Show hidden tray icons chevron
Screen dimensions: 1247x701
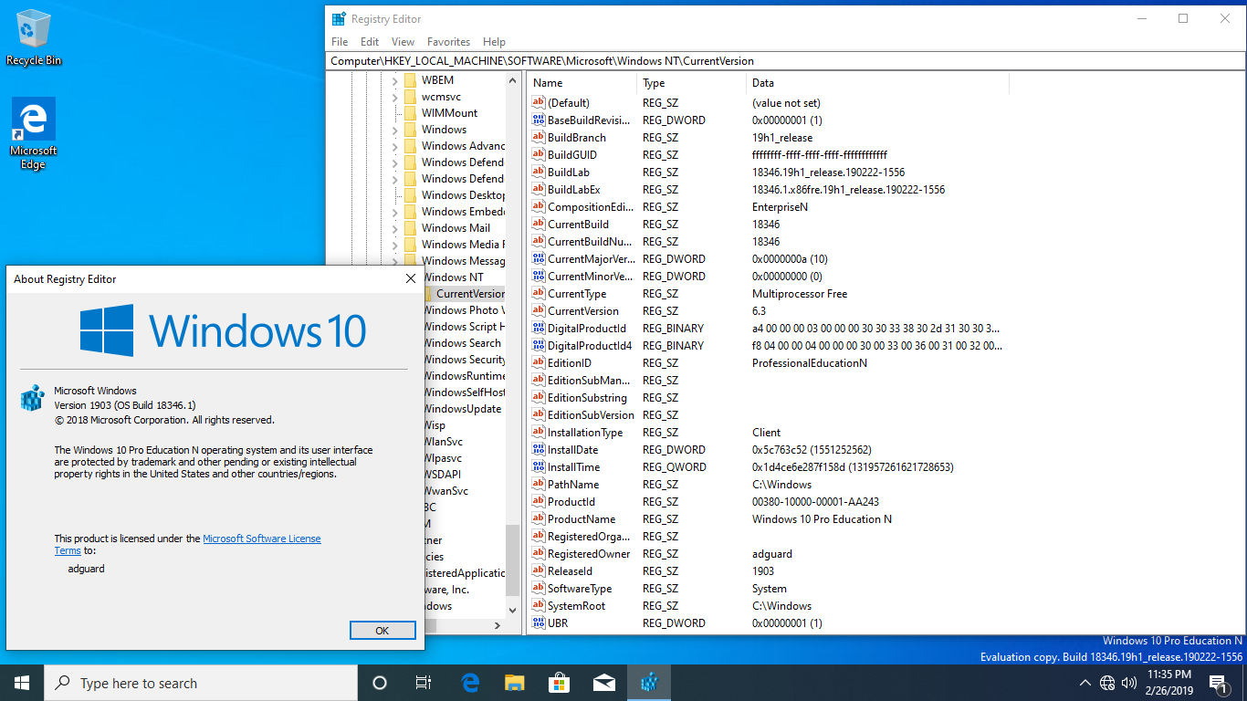pyautogui.click(x=1085, y=683)
